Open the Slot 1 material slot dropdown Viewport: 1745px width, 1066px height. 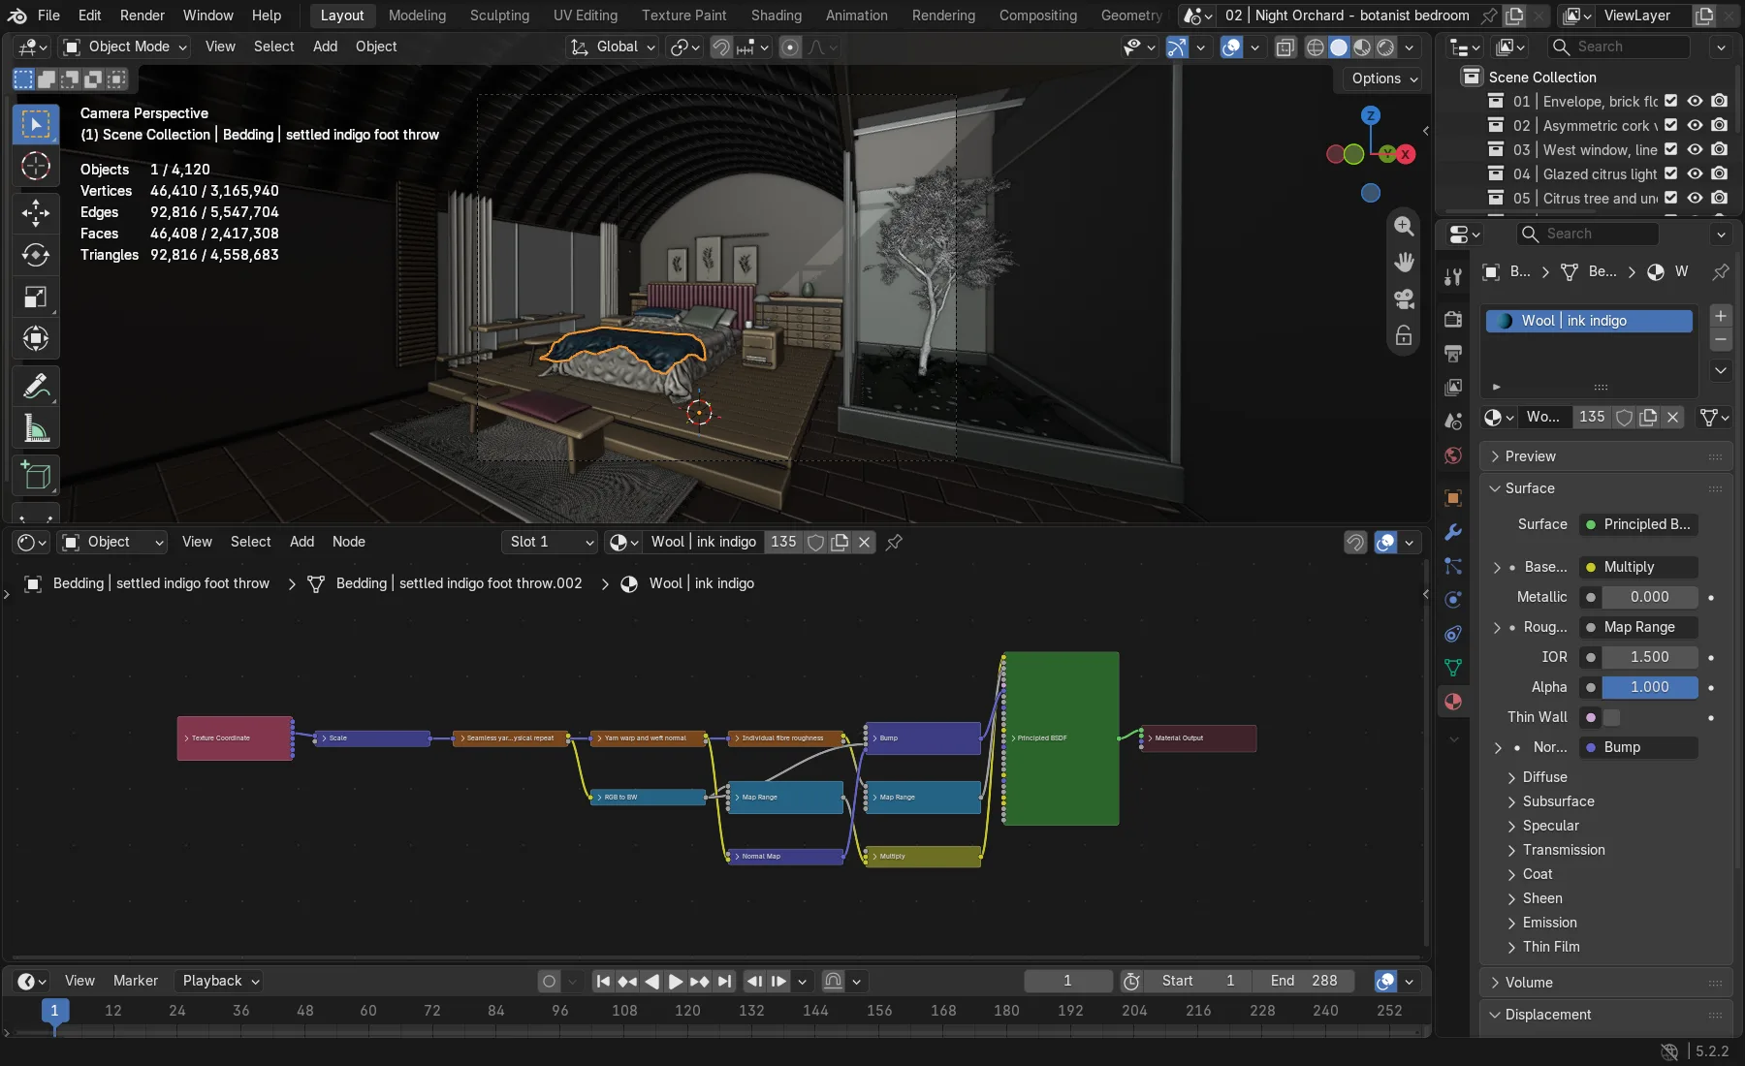click(x=551, y=542)
